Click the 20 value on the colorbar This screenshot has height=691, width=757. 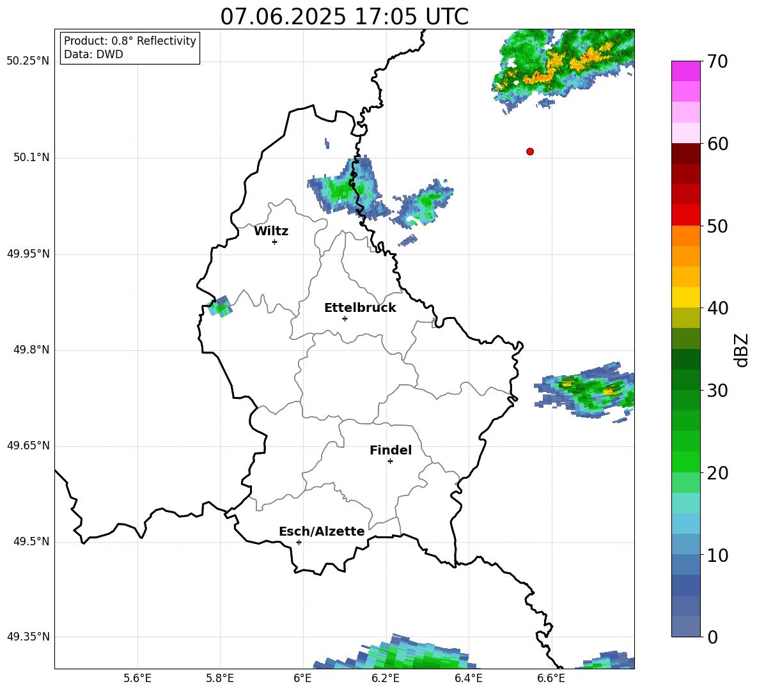click(x=717, y=473)
